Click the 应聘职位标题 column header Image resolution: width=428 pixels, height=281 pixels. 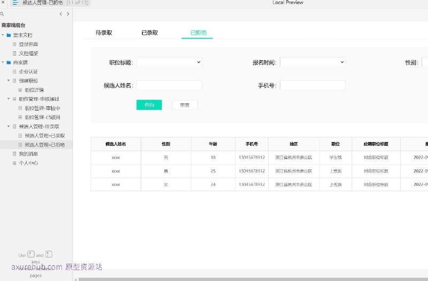[376, 144]
